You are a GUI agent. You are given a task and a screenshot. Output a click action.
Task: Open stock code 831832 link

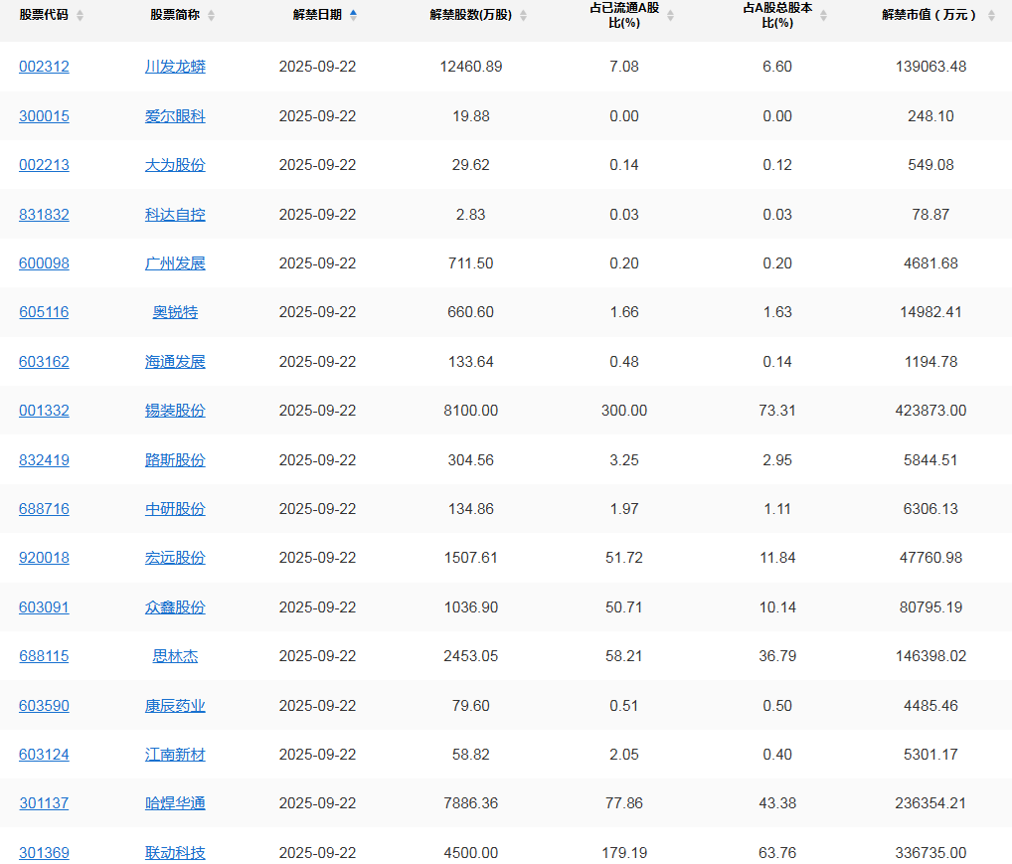[x=44, y=215]
